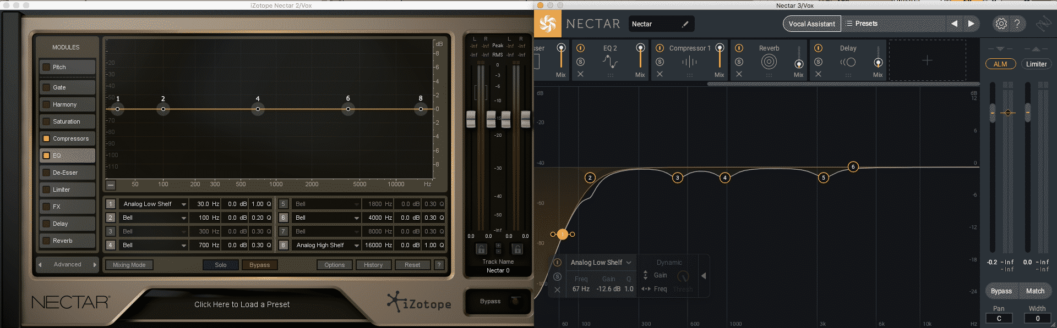The image size is (1057, 328).
Task: Go to the next preset with the right arrow
Action: 971,24
